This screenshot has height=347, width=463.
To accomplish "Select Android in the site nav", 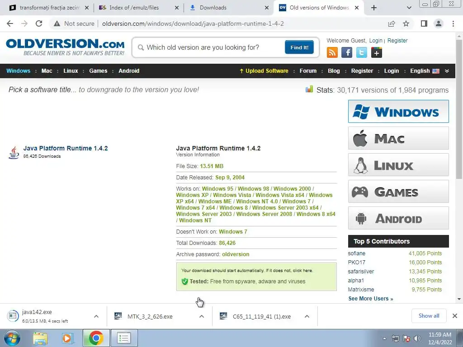I will tap(129, 71).
